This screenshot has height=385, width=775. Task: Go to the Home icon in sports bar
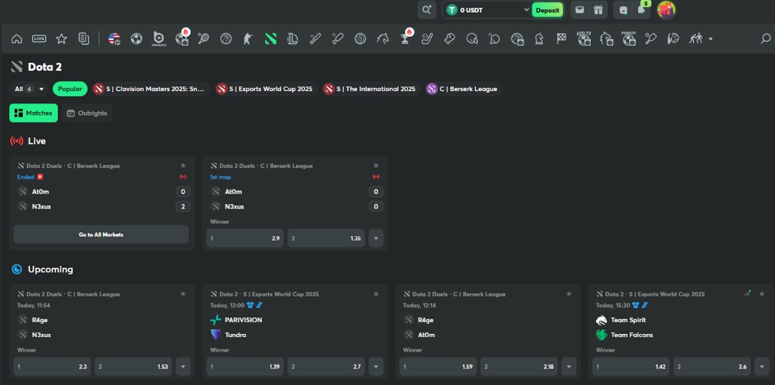[x=17, y=39]
